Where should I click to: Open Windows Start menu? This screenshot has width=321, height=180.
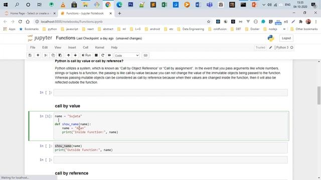(6, 4)
